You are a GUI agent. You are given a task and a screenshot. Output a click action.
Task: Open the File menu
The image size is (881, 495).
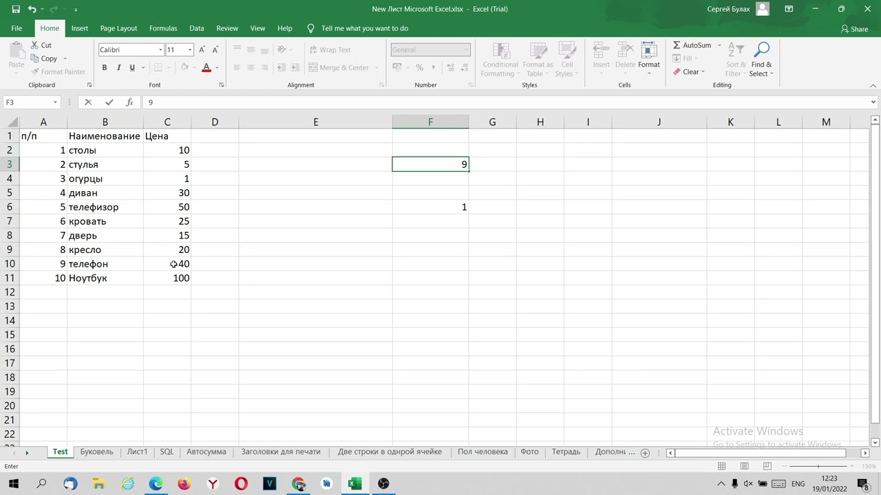(x=17, y=28)
